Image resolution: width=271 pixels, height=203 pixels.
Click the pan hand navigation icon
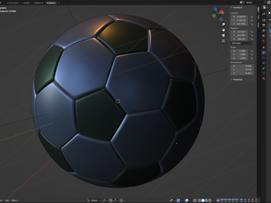pyautogui.click(x=224, y=30)
